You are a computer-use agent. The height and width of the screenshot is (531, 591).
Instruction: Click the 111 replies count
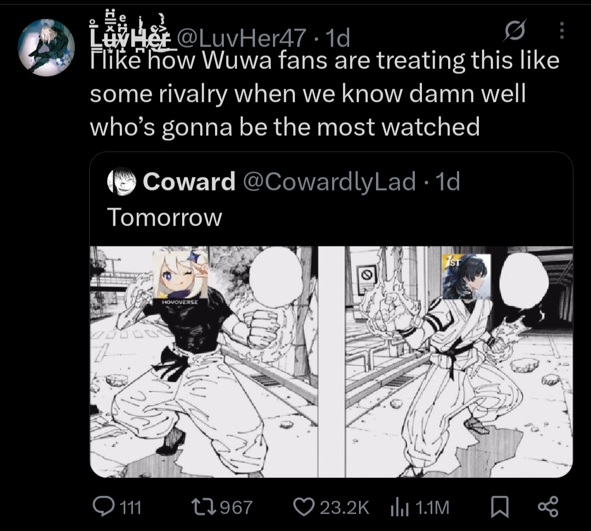pos(130,507)
